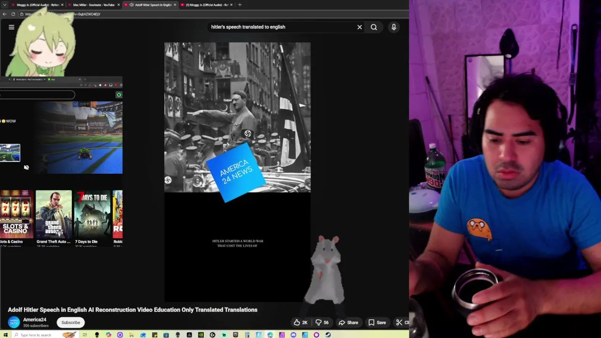Open the YouTube hamburger guide menu

pos(11,27)
